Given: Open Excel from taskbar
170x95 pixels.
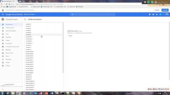Looking at the screenshot, I should tap(30, 93).
